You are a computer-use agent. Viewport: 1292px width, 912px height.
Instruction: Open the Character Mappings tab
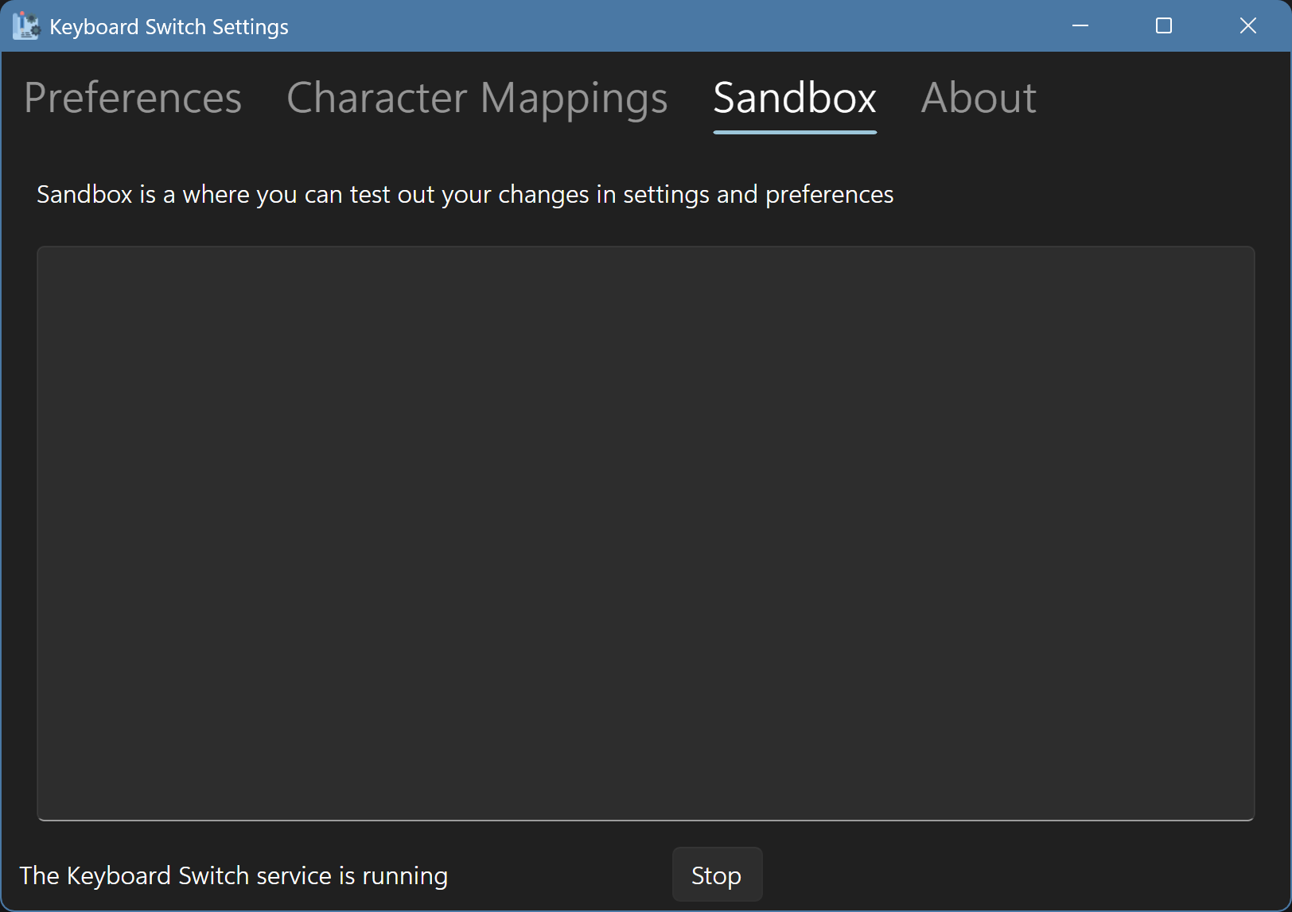coord(477,98)
